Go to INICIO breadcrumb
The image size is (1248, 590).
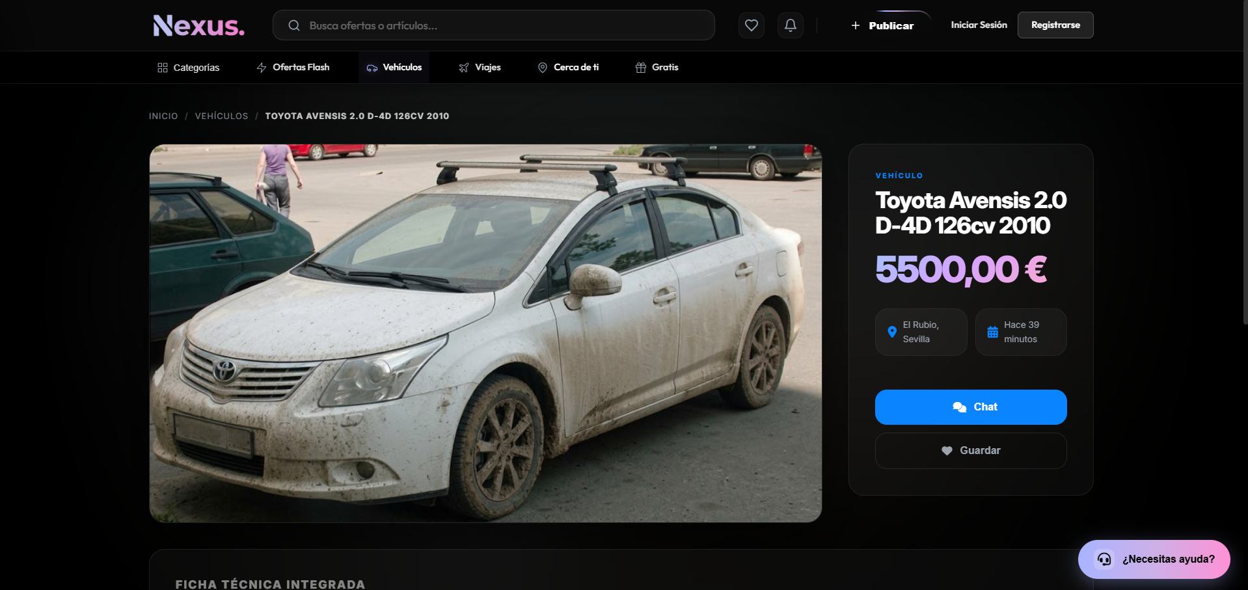point(163,116)
